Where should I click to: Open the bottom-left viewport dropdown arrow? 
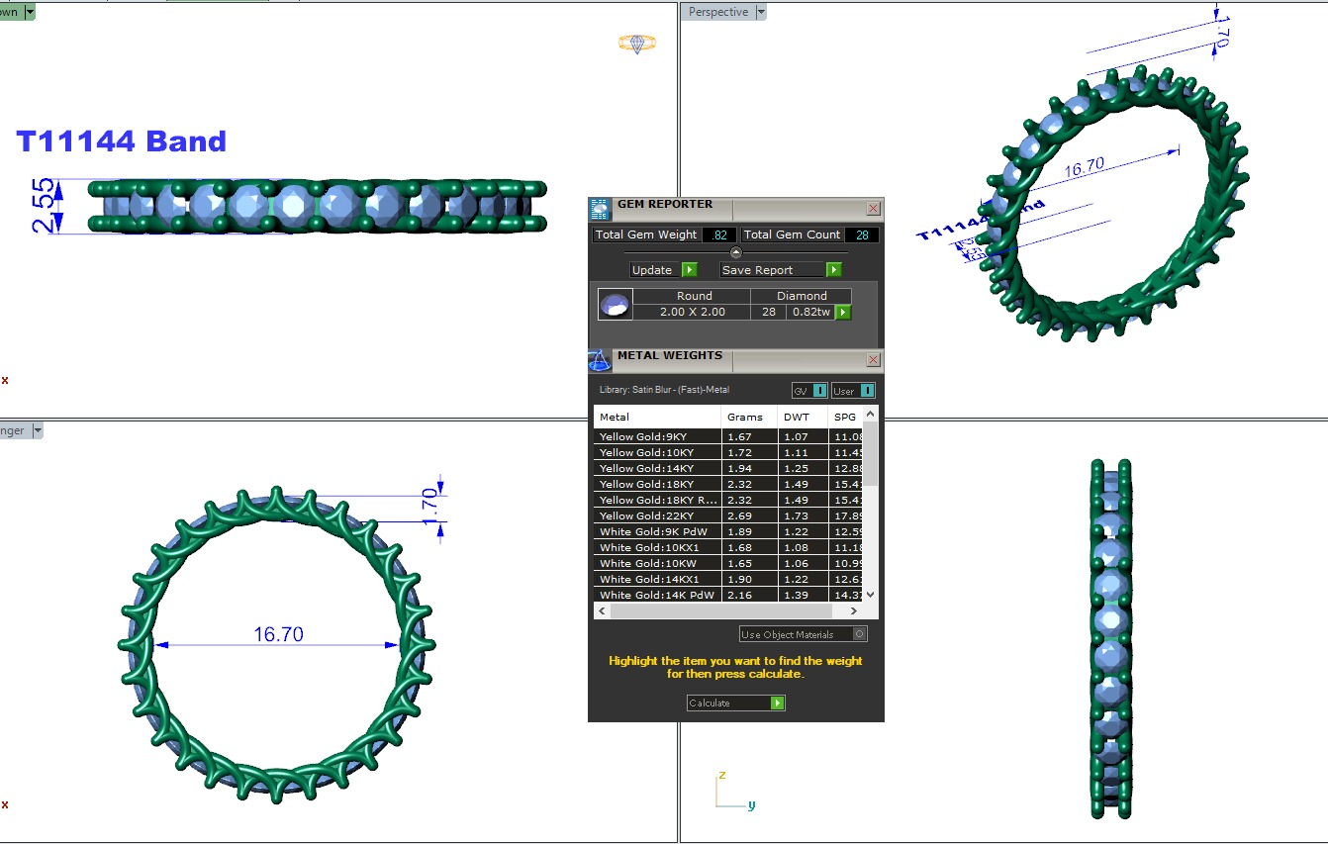tap(37, 430)
